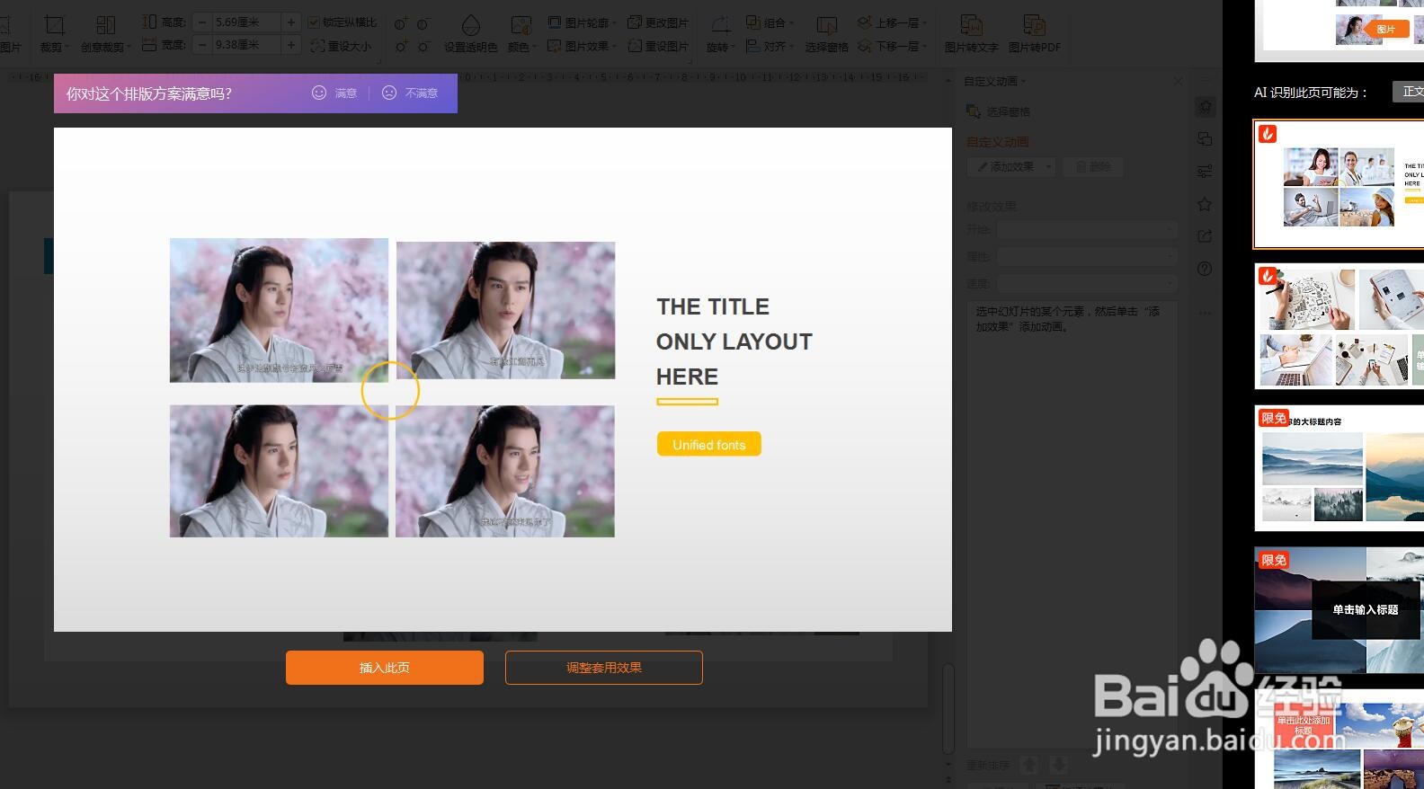The width and height of the screenshot is (1424, 789).
Task: Open the Start (开始) dropdown
Action: (x=1086, y=230)
